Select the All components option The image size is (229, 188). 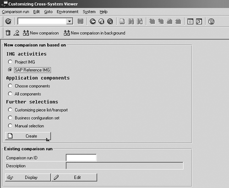tap(10, 94)
